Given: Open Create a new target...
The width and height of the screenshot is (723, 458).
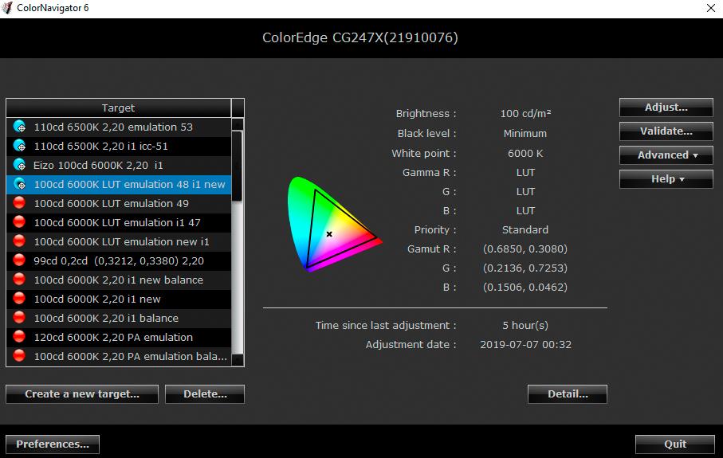Looking at the screenshot, I should 82,394.
